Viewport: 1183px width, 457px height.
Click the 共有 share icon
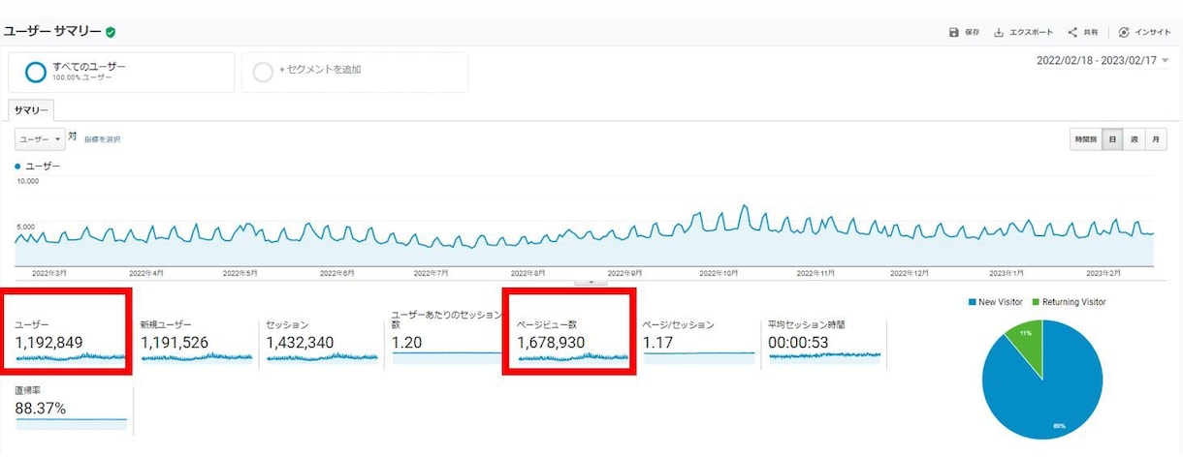click(x=1072, y=32)
